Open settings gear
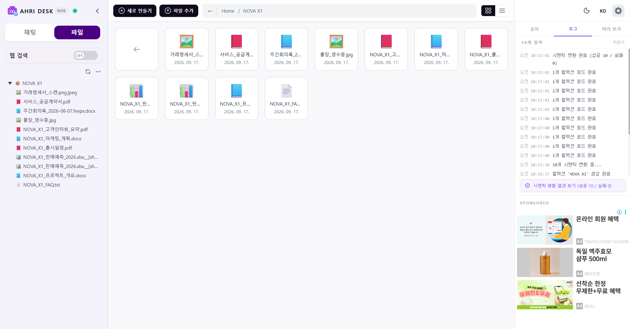Image resolution: width=630 pixels, height=329 pixels. point(618,11)
